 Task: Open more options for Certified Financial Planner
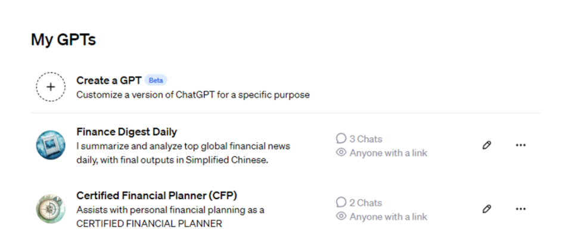pyautogui.click(x=521, y=209)
